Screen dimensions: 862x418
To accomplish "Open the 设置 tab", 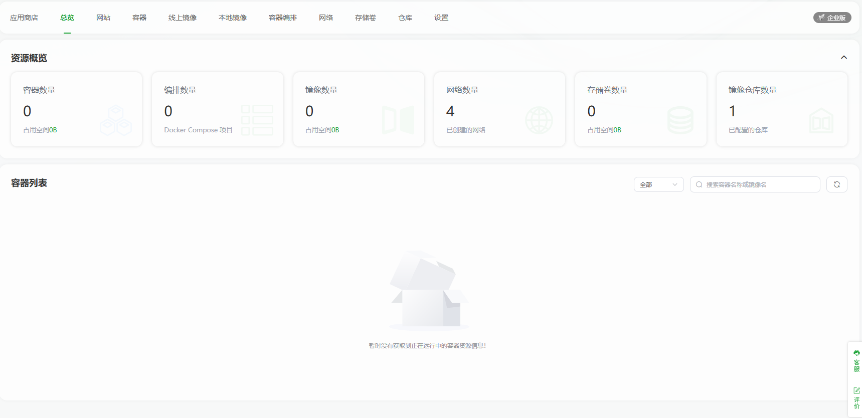I will coord(441,18).
